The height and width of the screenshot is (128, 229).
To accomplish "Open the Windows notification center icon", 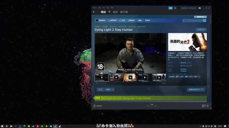I will click(225, 126).
